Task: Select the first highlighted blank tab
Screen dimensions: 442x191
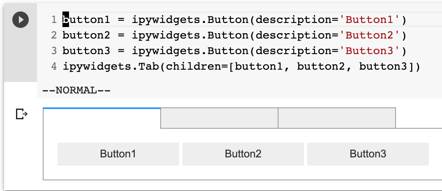Action: click(x=102, y=118)
